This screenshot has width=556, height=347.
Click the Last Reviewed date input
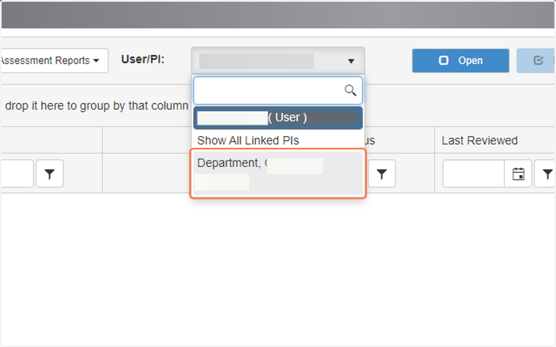click(x=474, y=173)
